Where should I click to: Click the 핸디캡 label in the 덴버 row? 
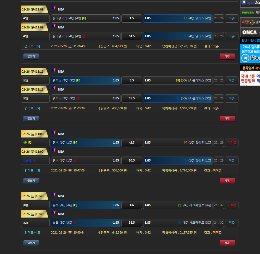coord(27,143)
